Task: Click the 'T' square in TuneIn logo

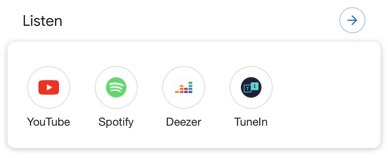Action: point(247,89)
